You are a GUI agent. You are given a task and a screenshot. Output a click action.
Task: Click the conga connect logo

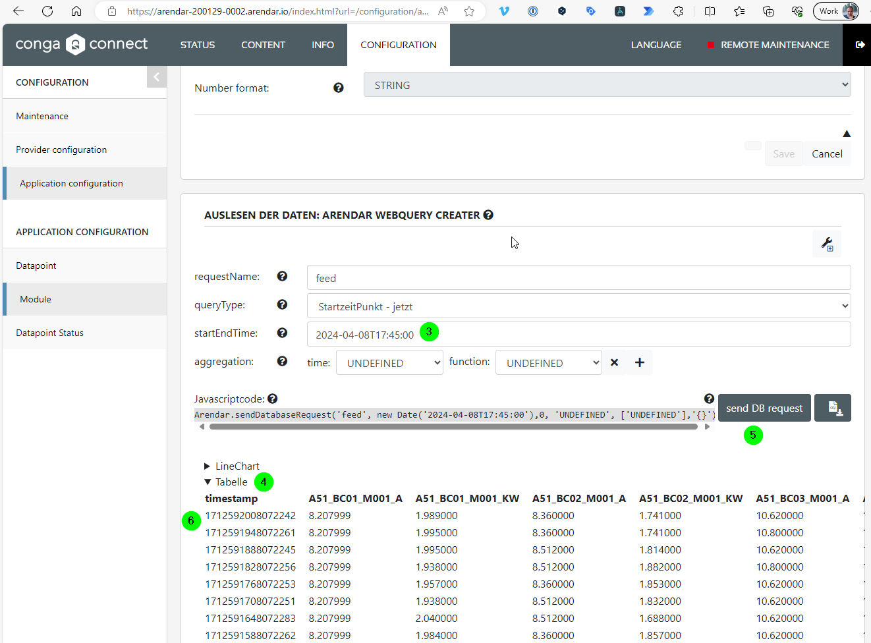point(82,44)
